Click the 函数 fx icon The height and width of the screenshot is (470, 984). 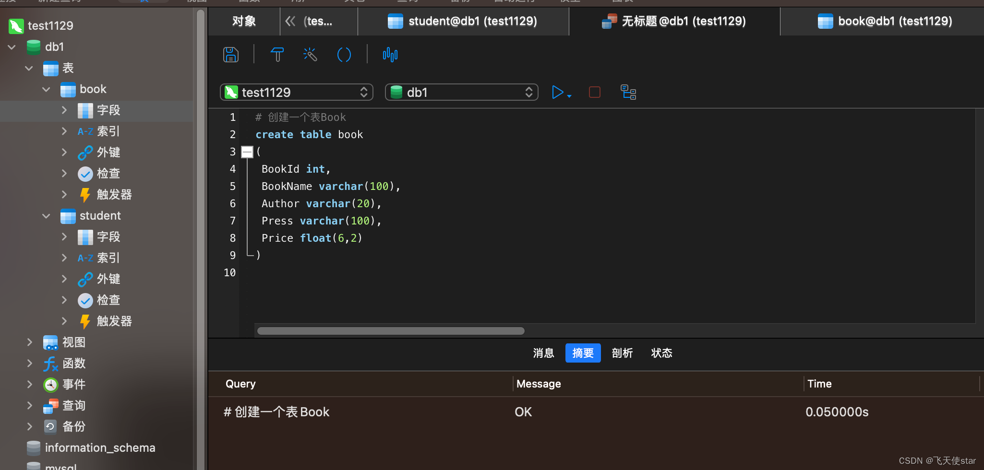point(51,364)
